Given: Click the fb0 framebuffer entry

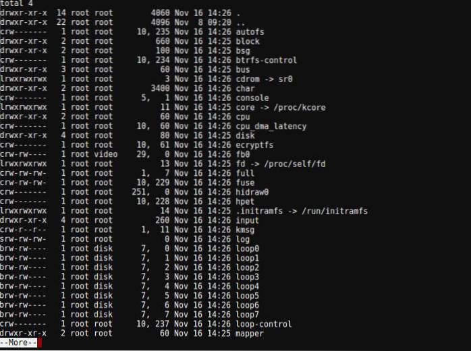Looking at the screenshot, I should 243,154.
